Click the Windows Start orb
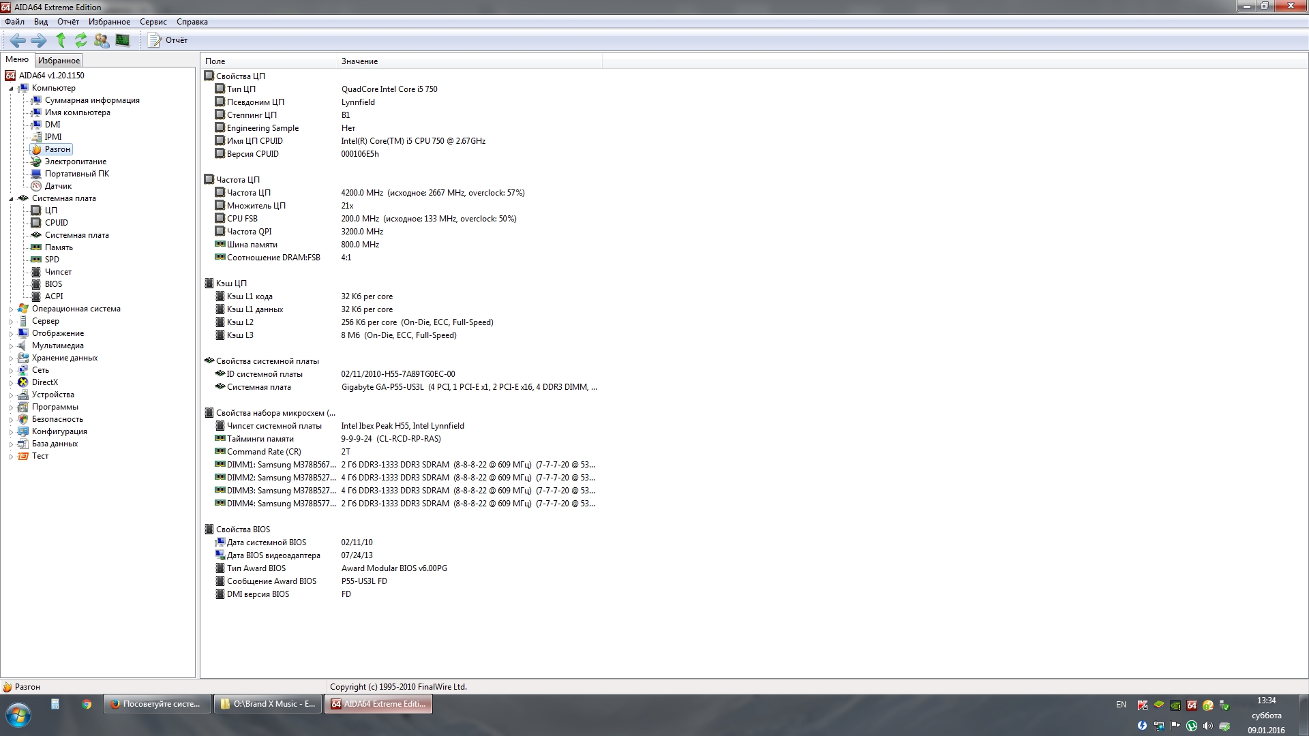The width and height of the screenshot is (1309, 736). point(18,716)
